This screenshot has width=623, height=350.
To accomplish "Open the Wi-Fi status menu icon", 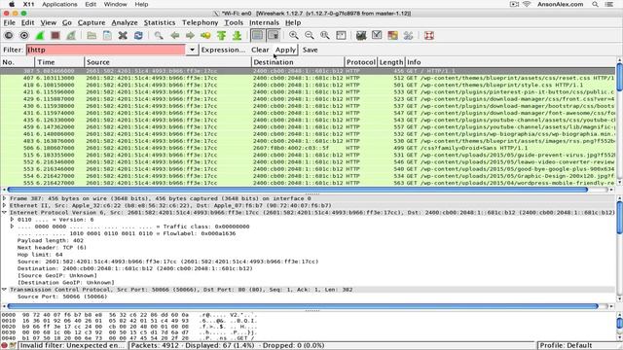I will [527, 4].
